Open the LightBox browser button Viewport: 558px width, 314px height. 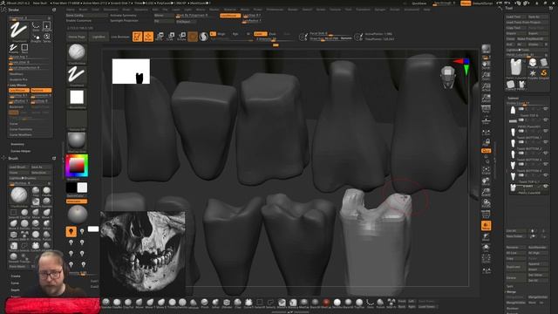click(99, 37)
